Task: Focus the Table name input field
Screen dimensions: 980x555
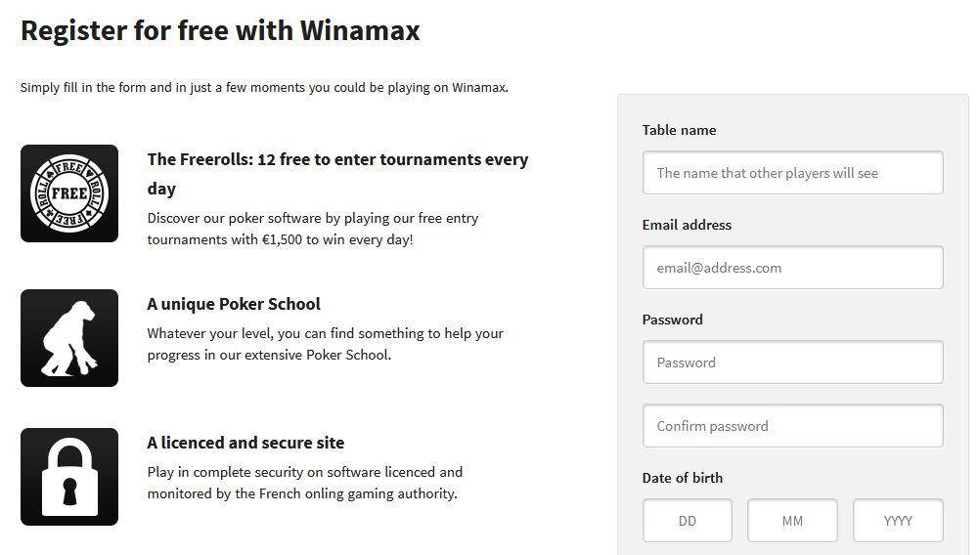Action: [792, 173]
